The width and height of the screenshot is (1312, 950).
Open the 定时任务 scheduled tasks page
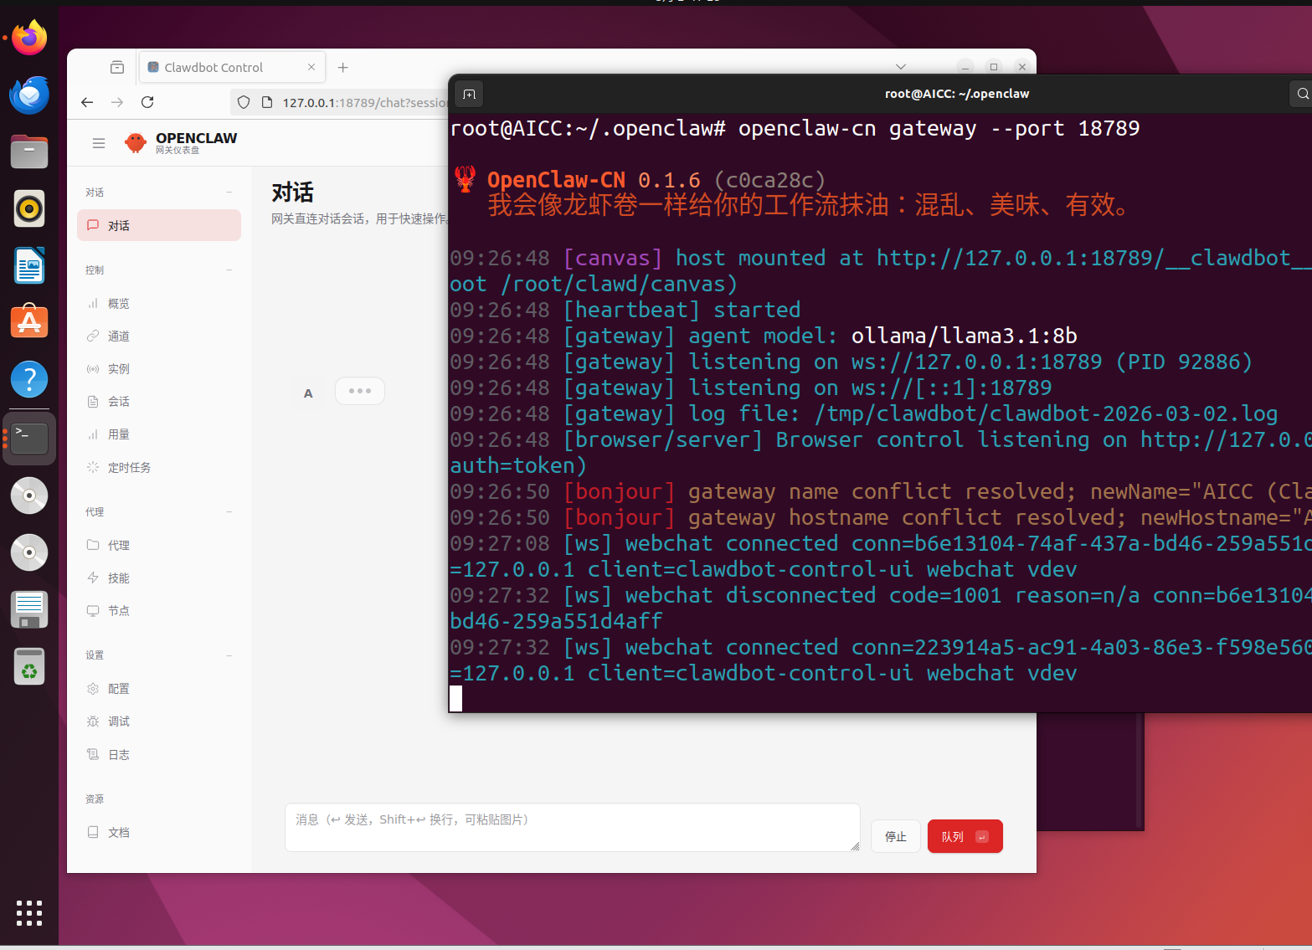pyautogui.click(x=159, y=467)
